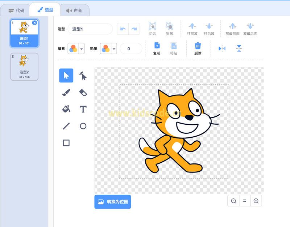Click the 填充 fill color swatch
Screen dimensions: 290x227
point(74,49)
